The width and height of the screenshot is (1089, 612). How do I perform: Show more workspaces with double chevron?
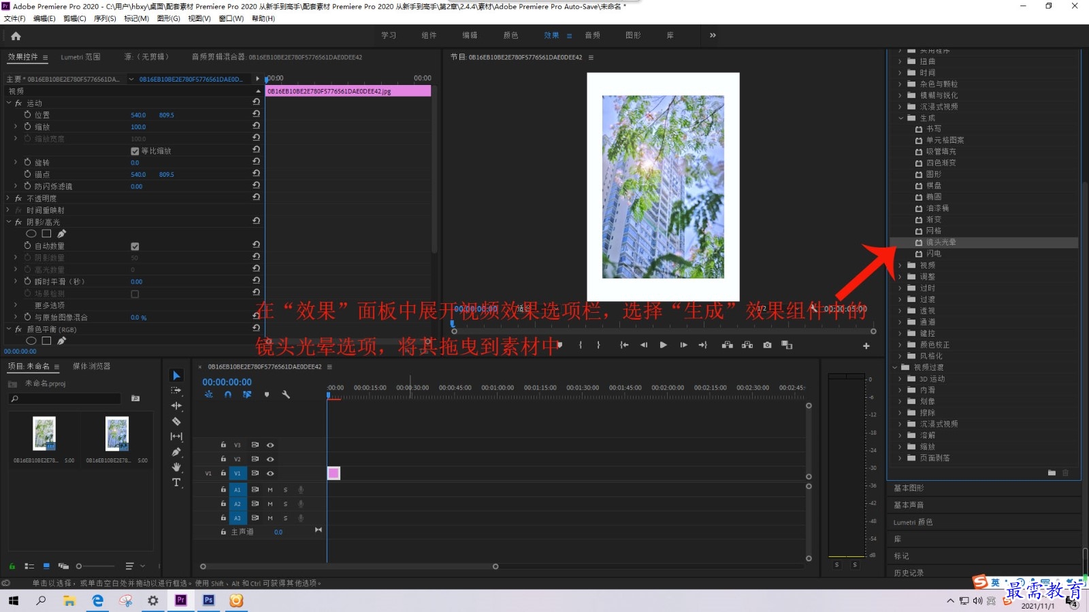[713, 35]
